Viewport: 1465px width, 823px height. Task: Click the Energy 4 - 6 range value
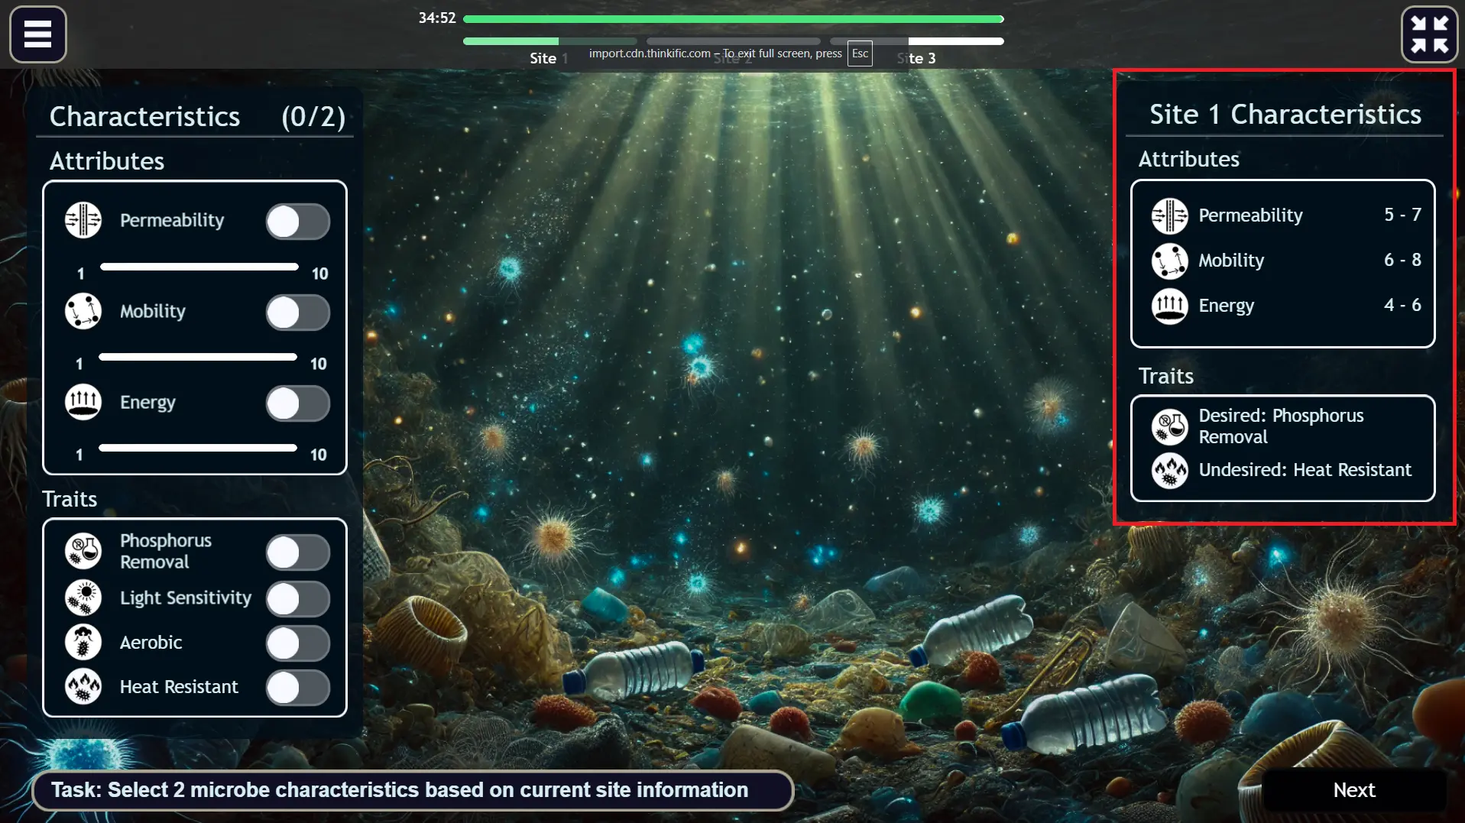1402,305
